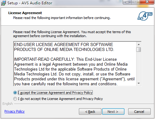Click the disabled maximize window button
Viewport: 155px width, 119px height.
pyautogui.click(x=136, y=2)
